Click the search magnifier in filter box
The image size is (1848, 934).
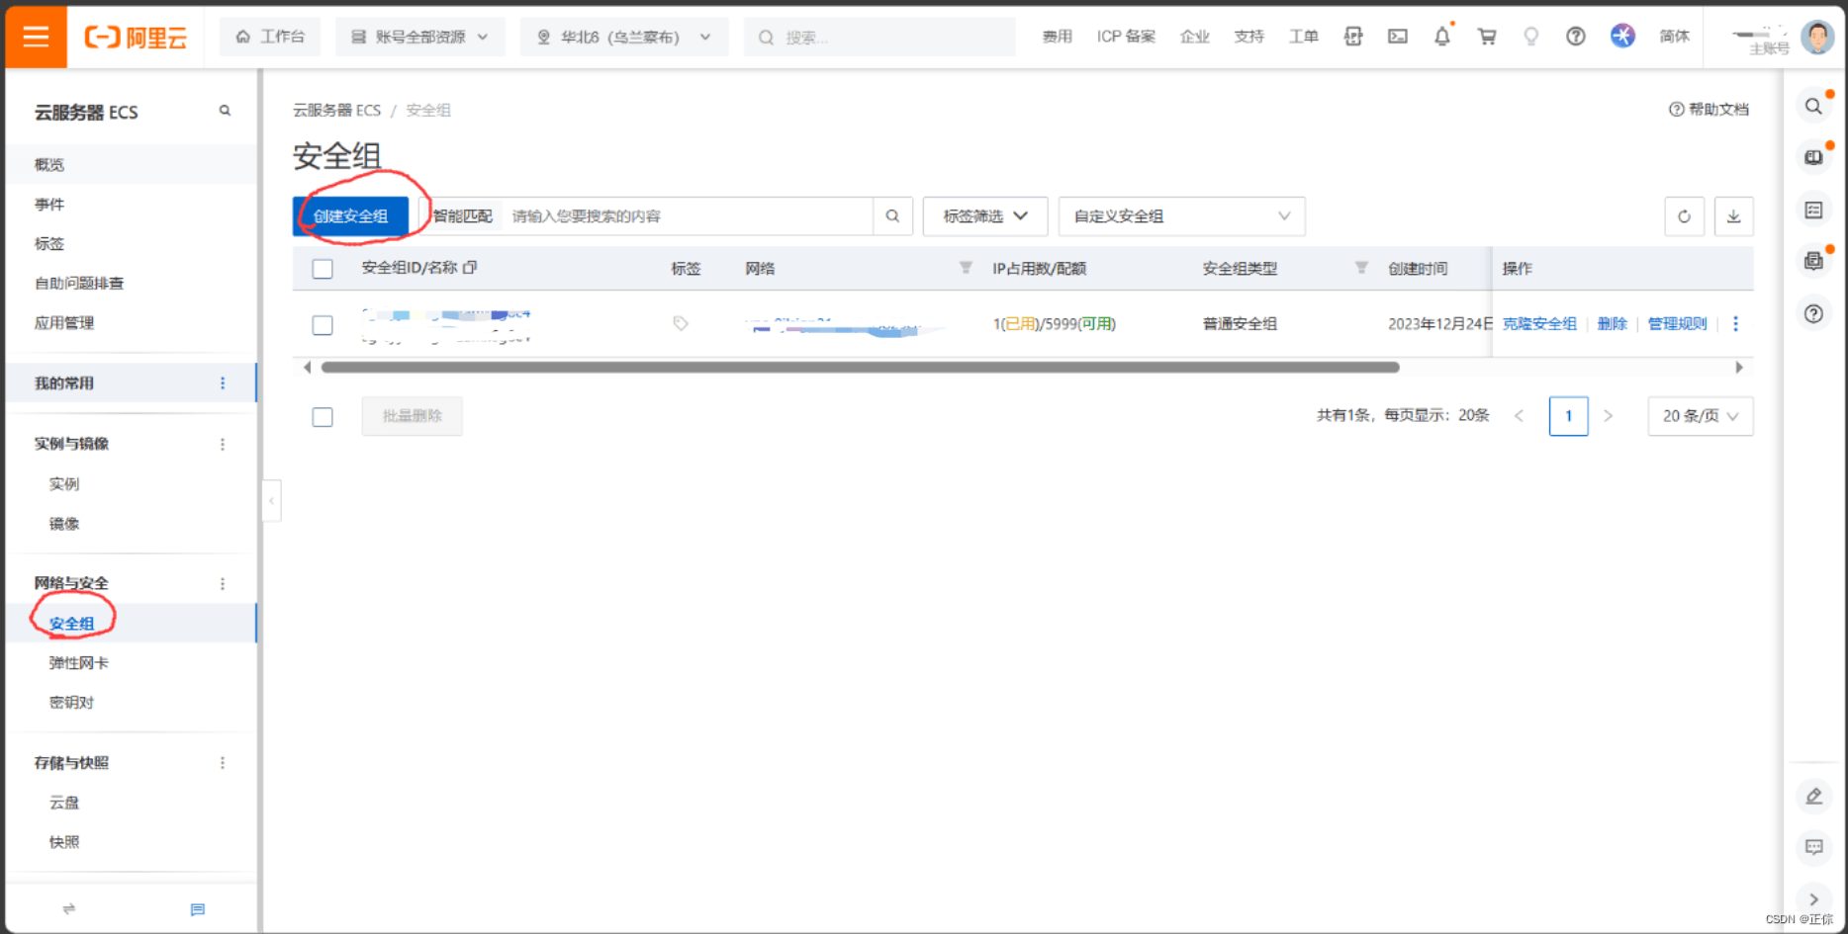point(892,216)
